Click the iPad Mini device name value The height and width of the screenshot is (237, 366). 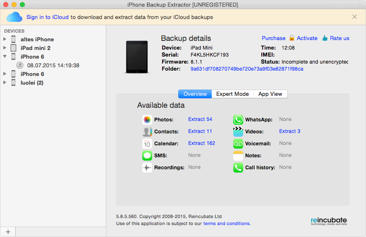point(201,48)
